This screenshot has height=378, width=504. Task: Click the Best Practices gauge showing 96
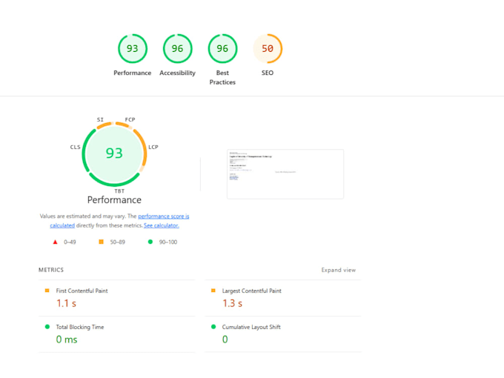click(x=222, y=48)
